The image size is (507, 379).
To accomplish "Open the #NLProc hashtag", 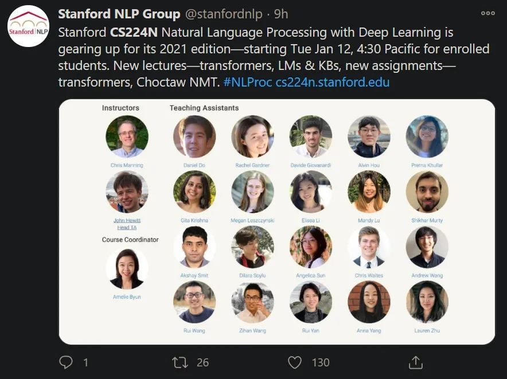I will point(247,82).
